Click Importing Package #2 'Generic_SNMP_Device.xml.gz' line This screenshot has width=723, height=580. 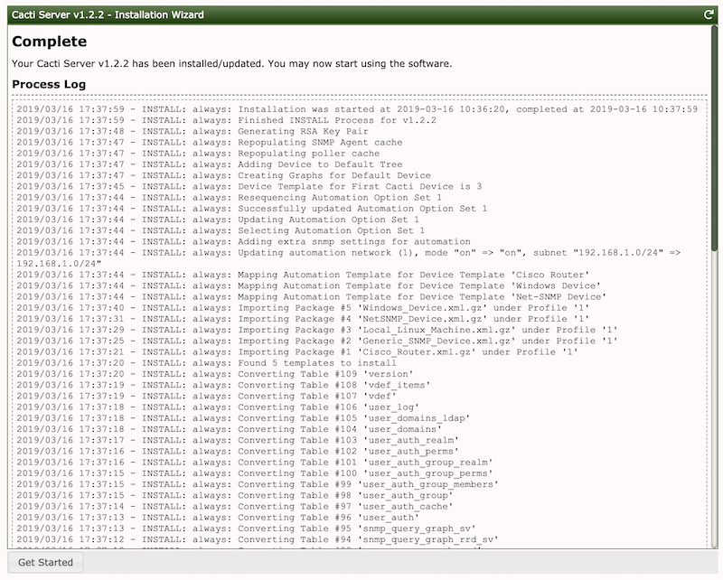click(317, 341)
